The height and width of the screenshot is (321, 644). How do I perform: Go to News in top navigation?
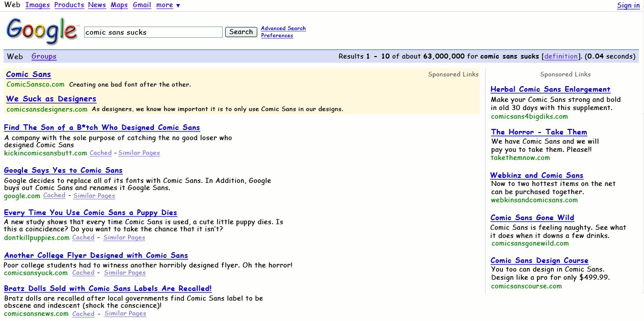tap(97, 5)
